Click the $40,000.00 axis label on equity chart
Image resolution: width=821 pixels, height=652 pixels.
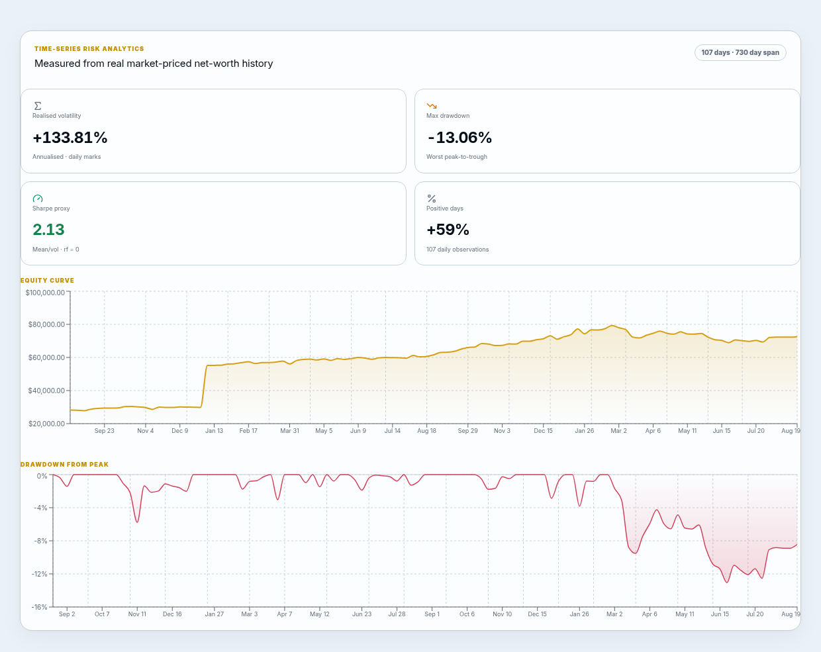point(46,391)
